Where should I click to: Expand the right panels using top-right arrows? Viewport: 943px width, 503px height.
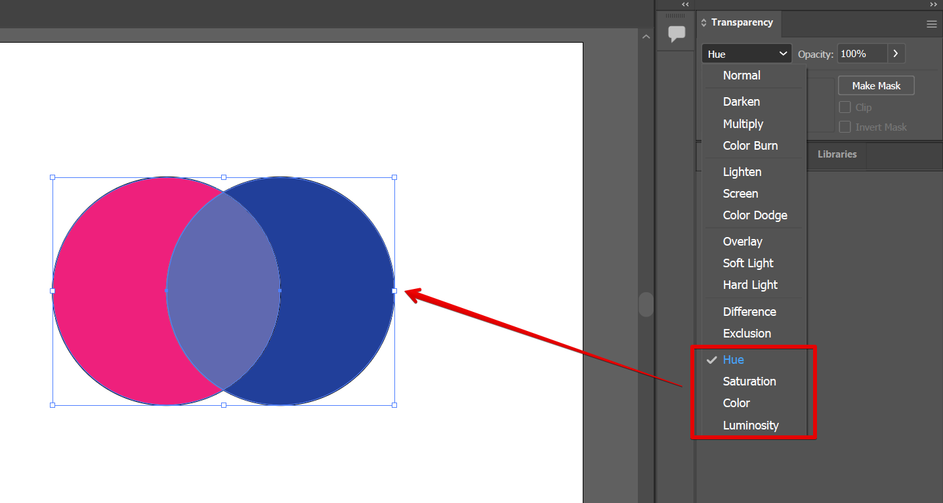[933, 4]
